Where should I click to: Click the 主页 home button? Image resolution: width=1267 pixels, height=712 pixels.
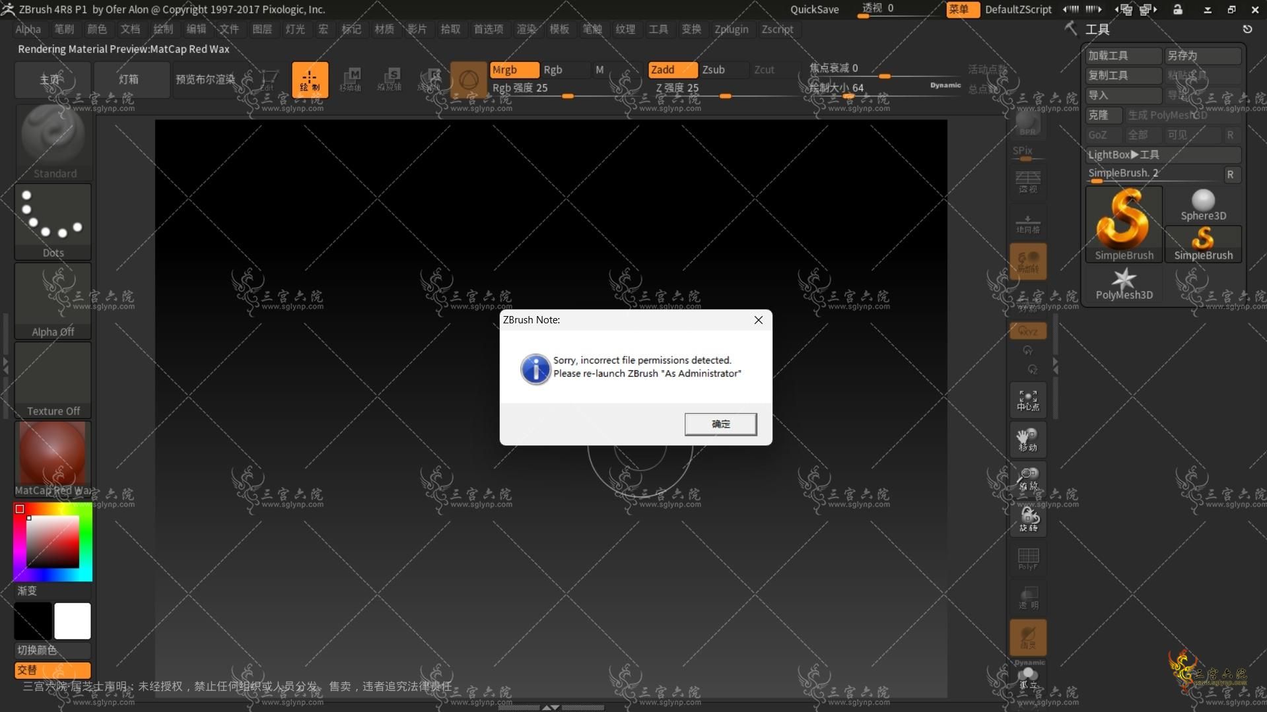[53, 80]
